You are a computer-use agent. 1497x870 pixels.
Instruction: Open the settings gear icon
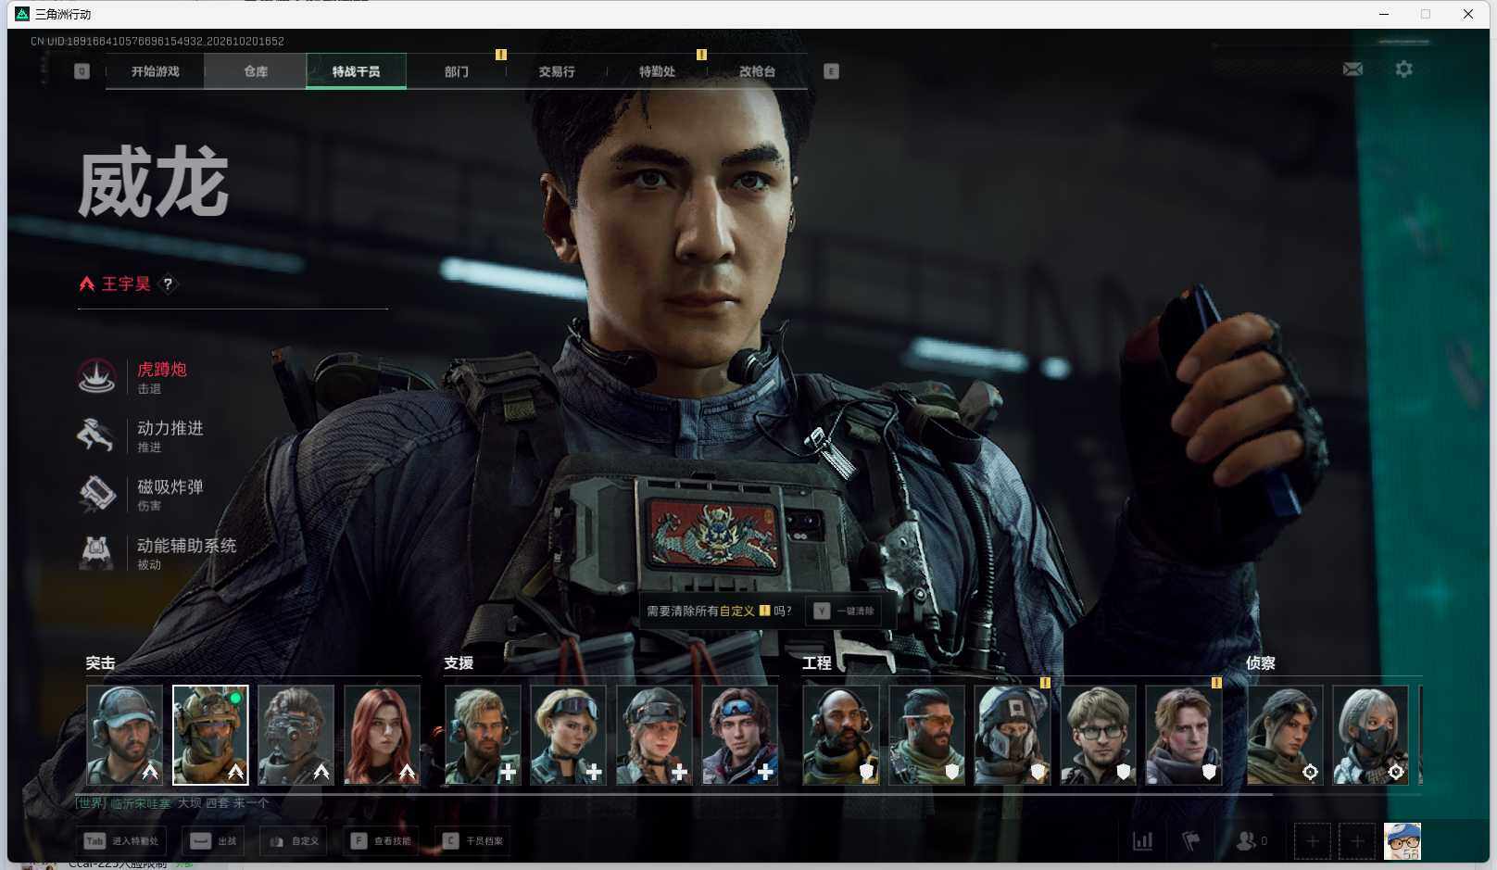coord(1403,69)
